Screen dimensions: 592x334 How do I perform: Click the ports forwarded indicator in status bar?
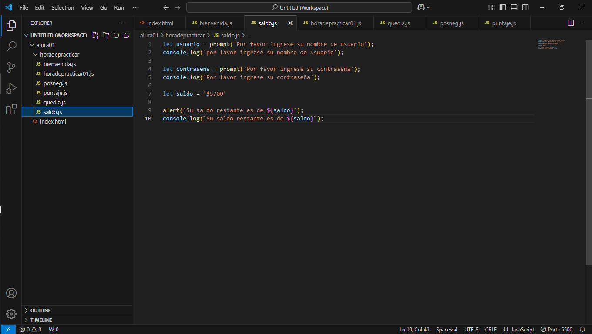(54, 329)
